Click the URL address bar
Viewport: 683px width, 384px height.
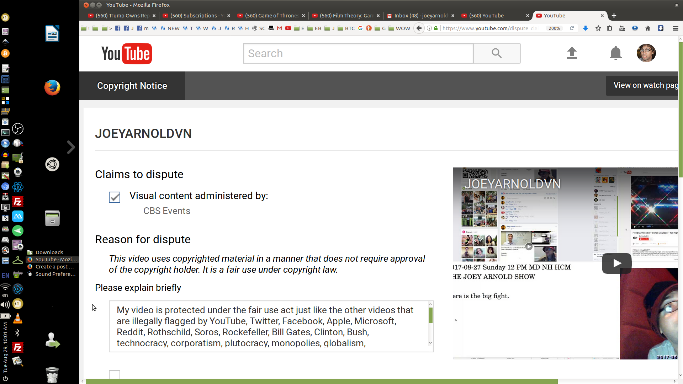(x=491, y=28)
